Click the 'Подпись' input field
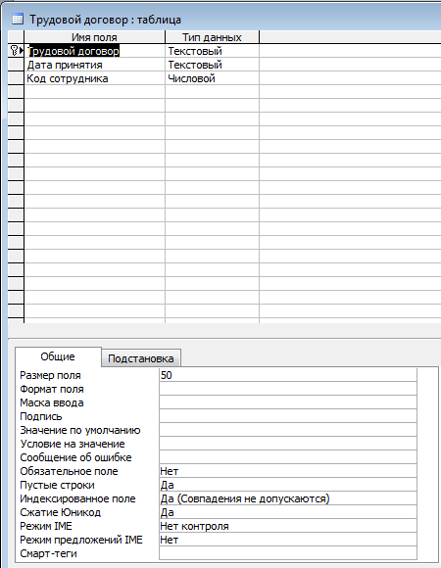Viewport: 441px width, 568px height. click(288, 416)
